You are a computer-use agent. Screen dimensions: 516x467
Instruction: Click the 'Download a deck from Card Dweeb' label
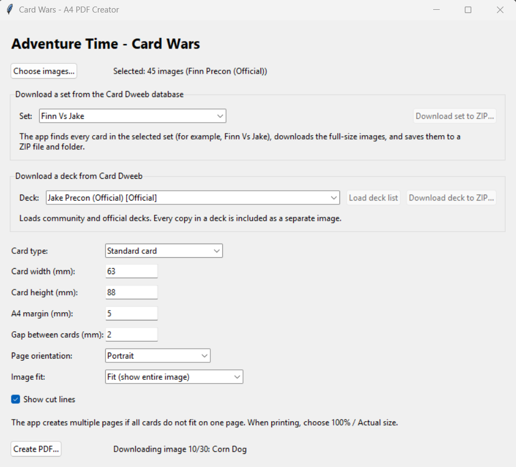(x=78, y=176)
